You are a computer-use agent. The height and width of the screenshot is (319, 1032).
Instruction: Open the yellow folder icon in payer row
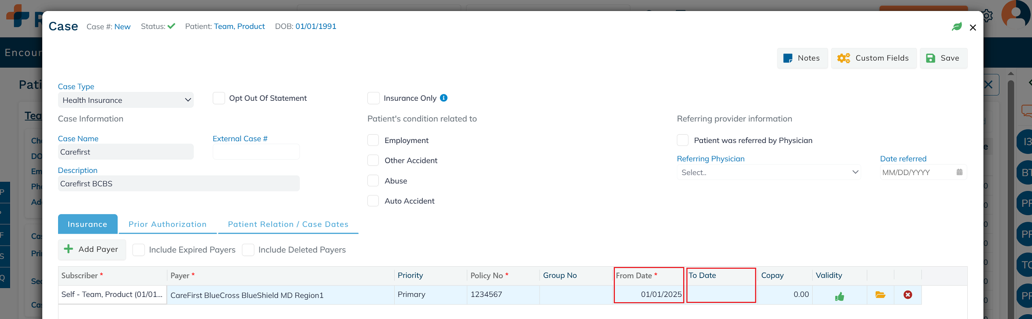coord(880,295)
